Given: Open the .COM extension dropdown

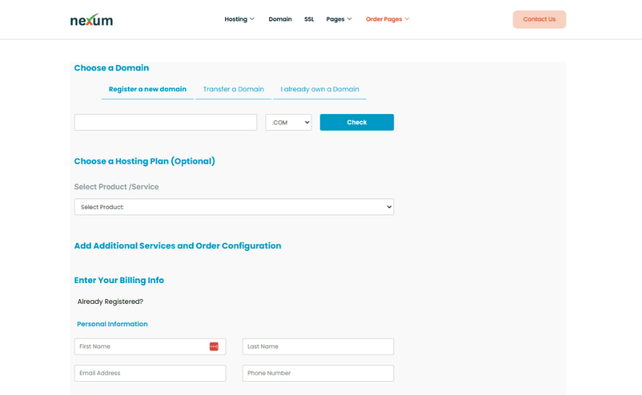Looking at the screenshot, I should 289,123.
